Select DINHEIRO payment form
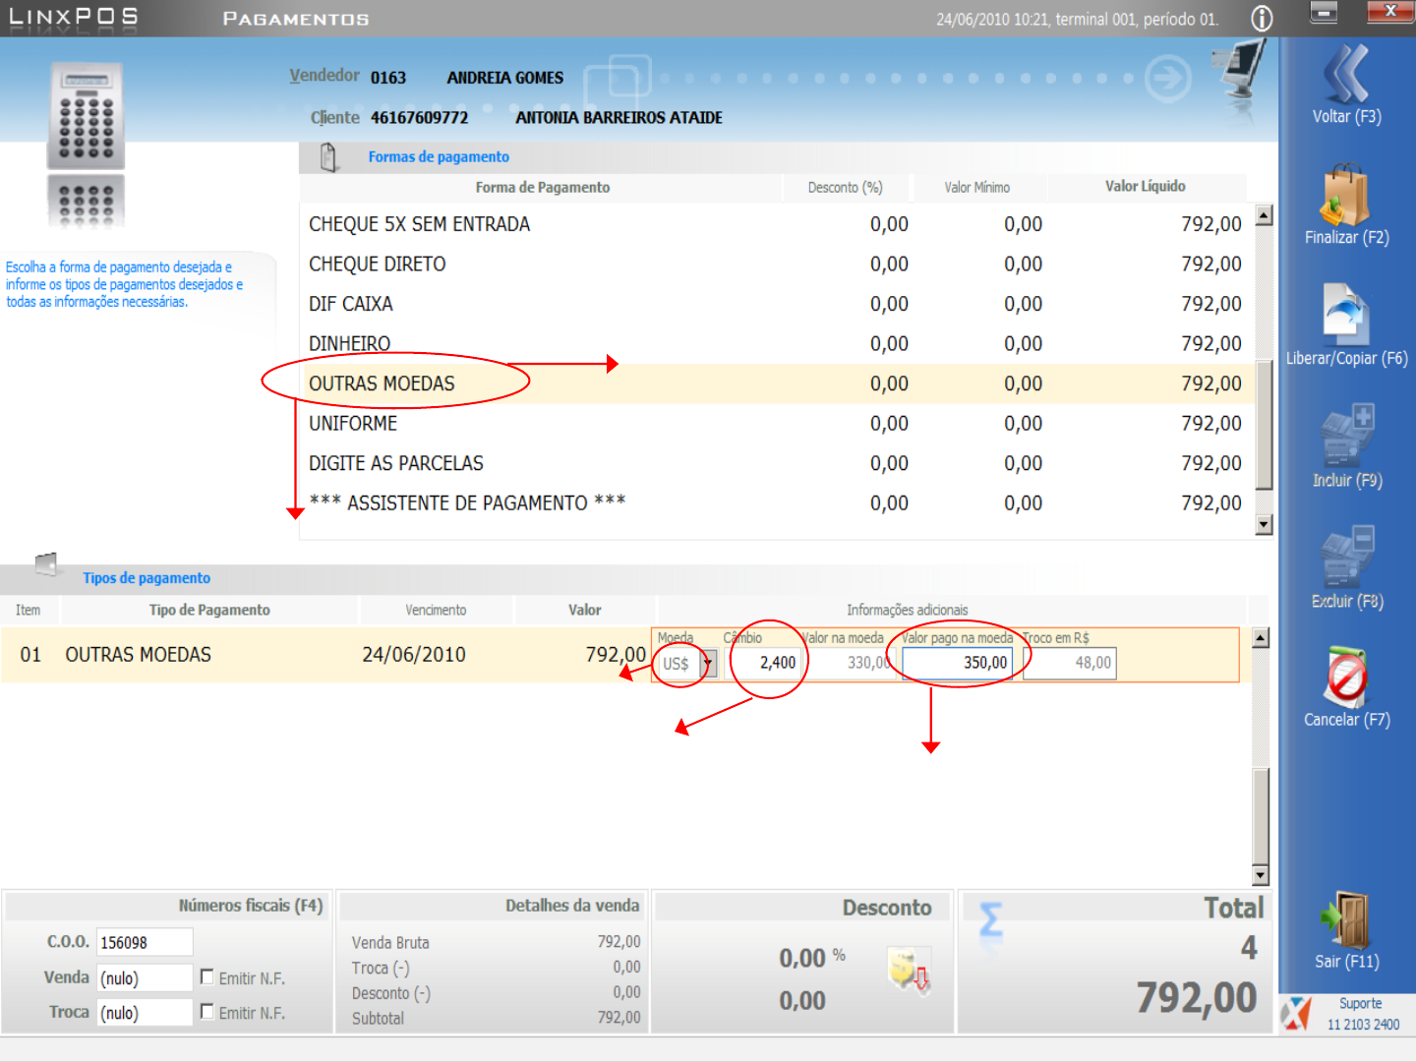 [776, 344]
